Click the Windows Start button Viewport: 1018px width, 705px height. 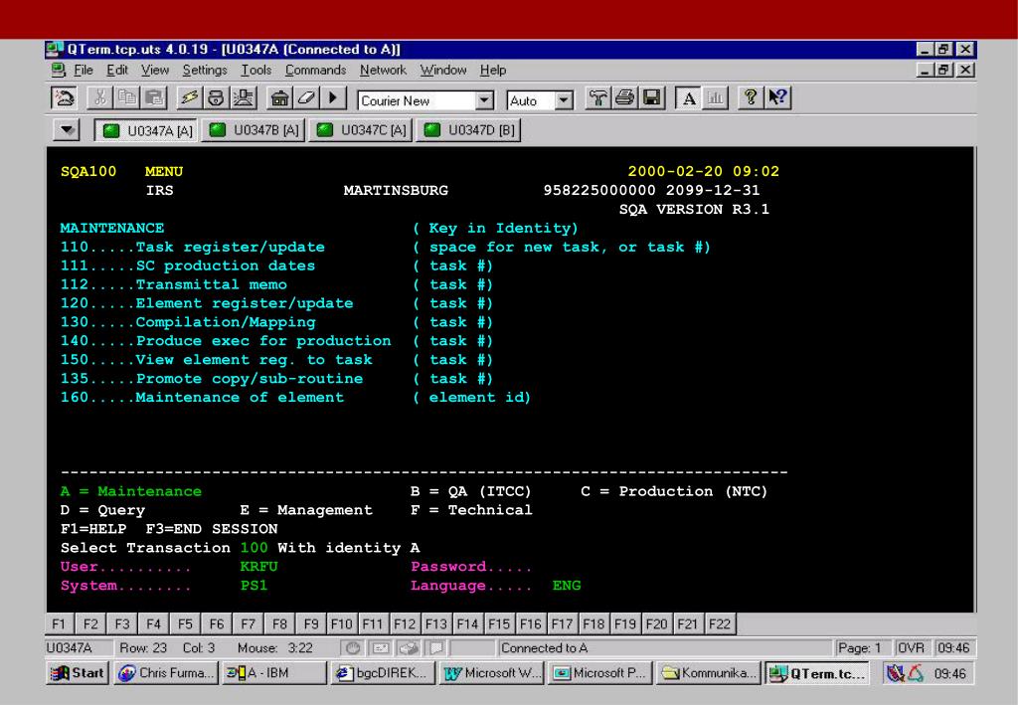(78, 673)
